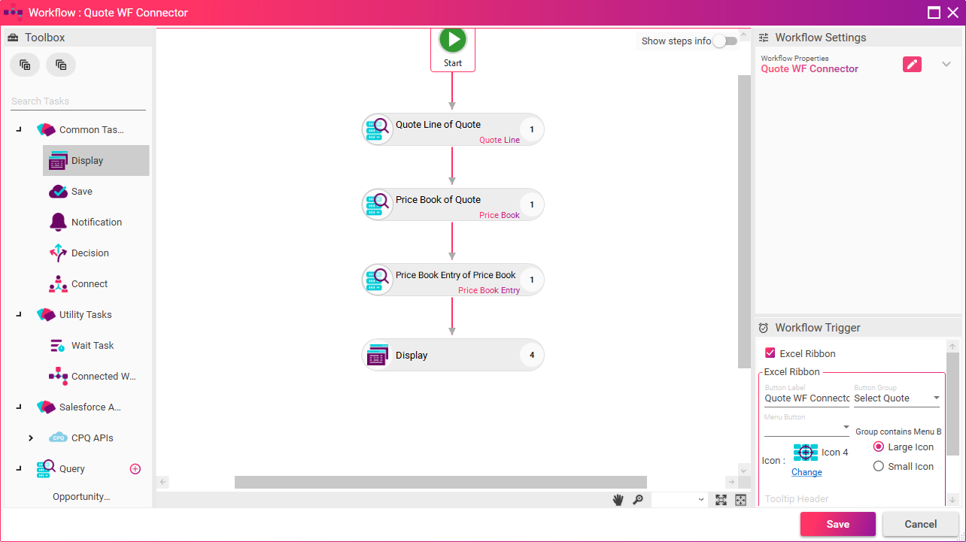The image size is (966, 542).
Task: Click the Notification bell task icon
Action: point(59,223)
